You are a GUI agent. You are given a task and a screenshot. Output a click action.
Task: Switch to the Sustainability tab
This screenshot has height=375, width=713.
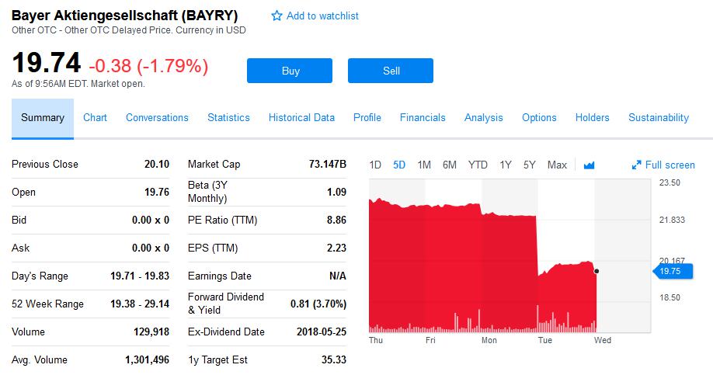(x=658, y=117)
